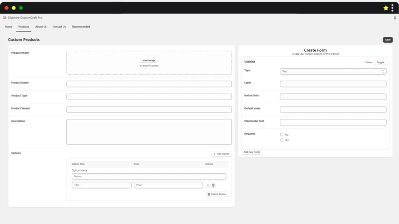
Task: Click the Create Form heading
Action: 315,50
